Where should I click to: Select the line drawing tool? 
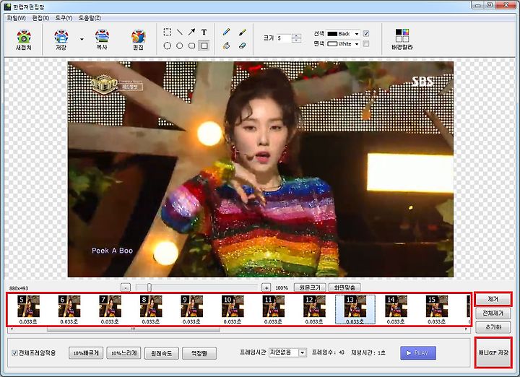tap(179, 32)
